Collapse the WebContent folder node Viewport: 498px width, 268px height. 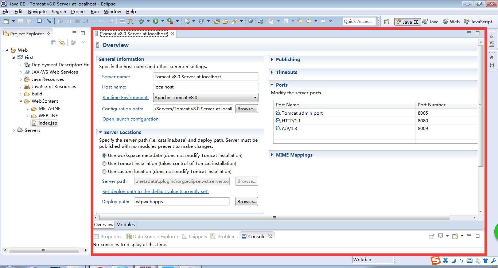pos(21,101)
